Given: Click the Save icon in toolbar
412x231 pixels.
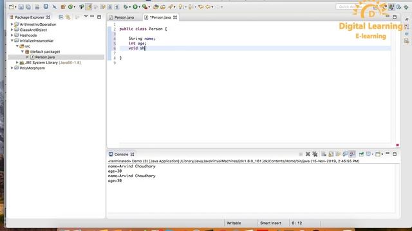Looking at the screenshot, I should [x=21, y=7].
